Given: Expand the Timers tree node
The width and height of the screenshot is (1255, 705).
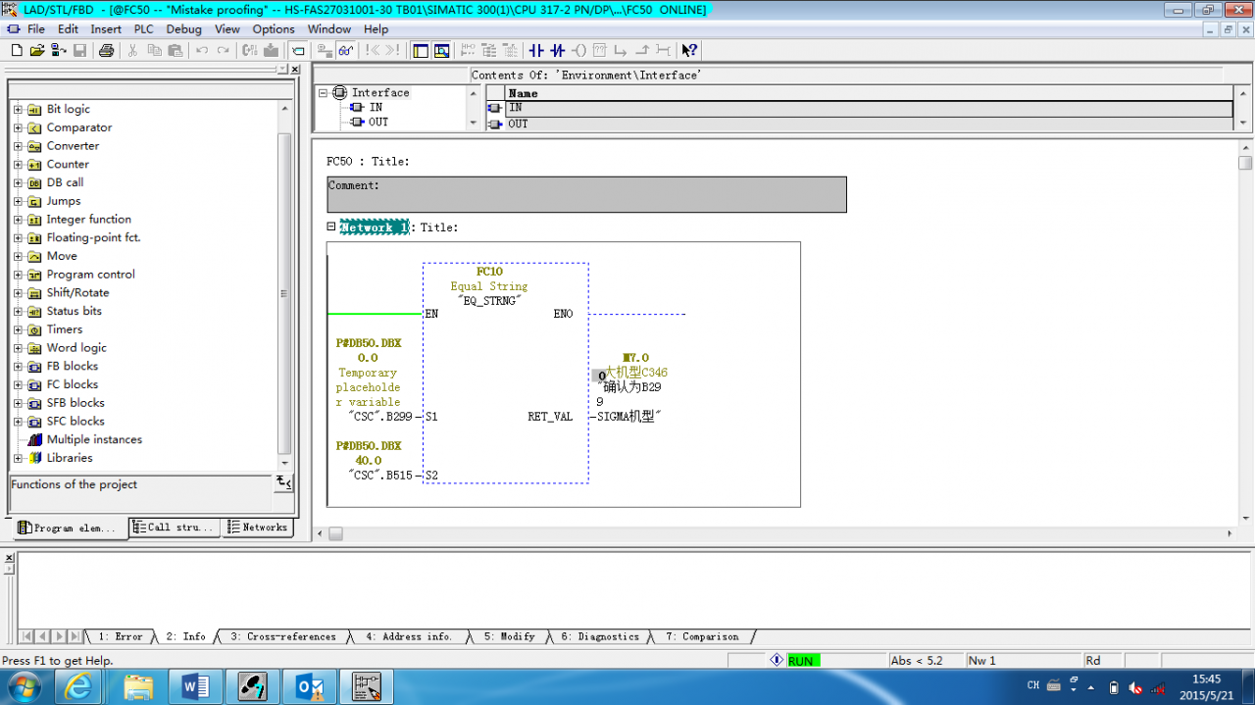Looking at the screenshot, I should pos(18,330).
